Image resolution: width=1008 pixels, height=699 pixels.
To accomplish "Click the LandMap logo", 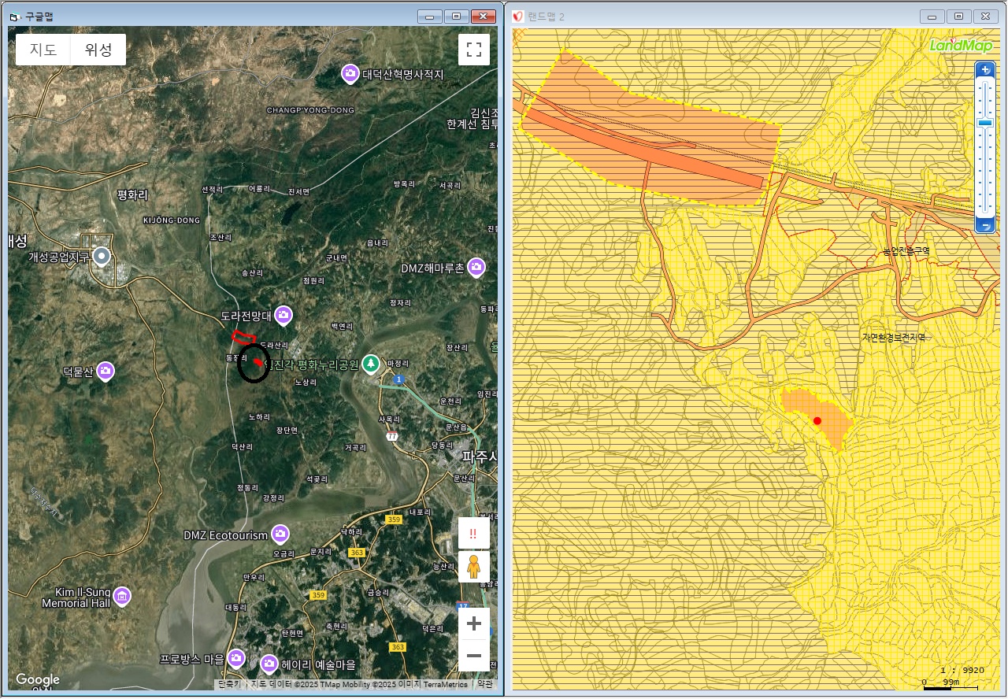I will click(961, 46).
